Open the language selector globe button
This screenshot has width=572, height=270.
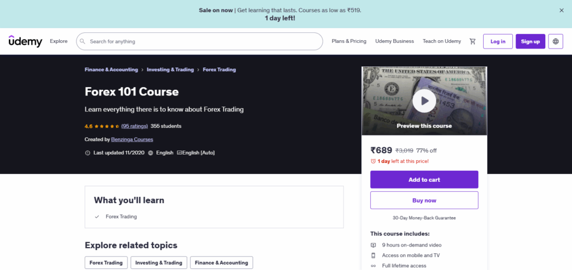point(556,41)
